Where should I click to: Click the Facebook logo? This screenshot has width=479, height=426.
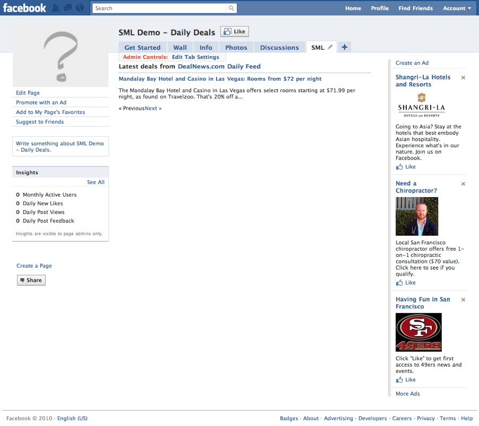pos(24,8)
